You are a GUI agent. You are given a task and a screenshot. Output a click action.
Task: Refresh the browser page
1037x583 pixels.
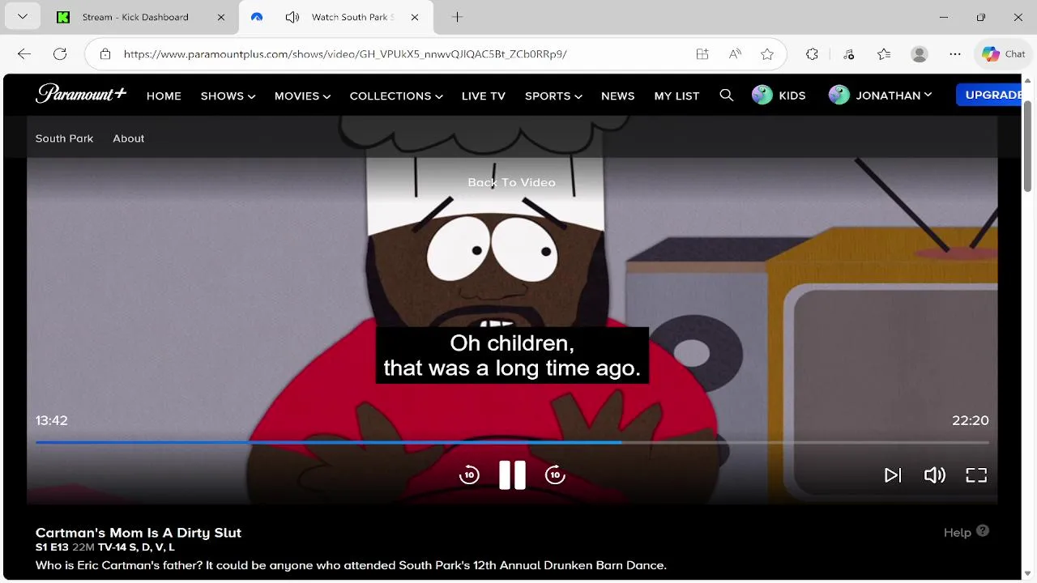pyautogui.click(x=60, y=54)
